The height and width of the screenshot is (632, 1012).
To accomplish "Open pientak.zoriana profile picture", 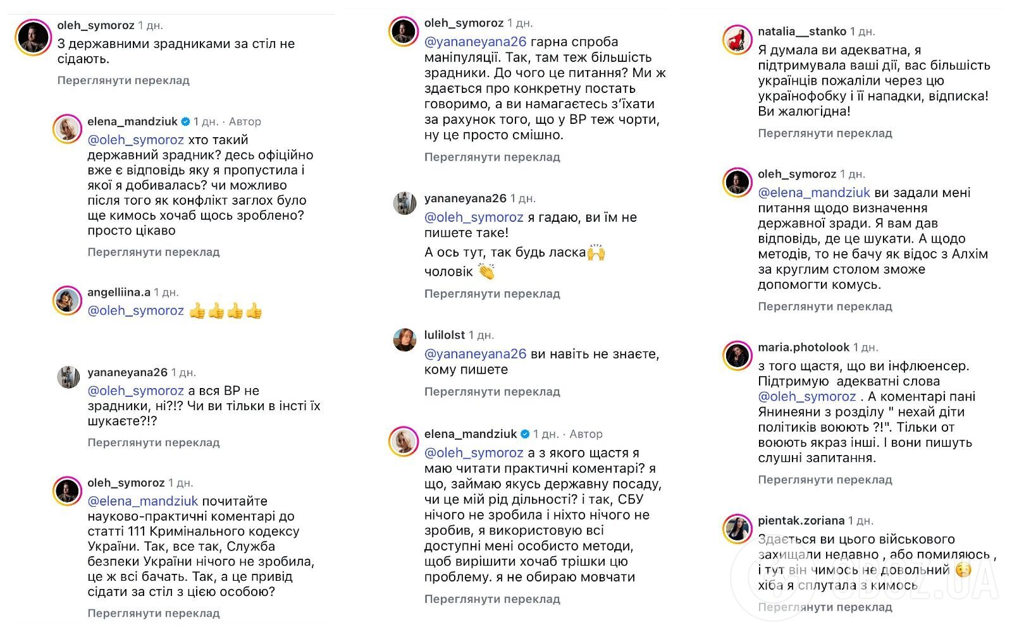I will (737, 530).
